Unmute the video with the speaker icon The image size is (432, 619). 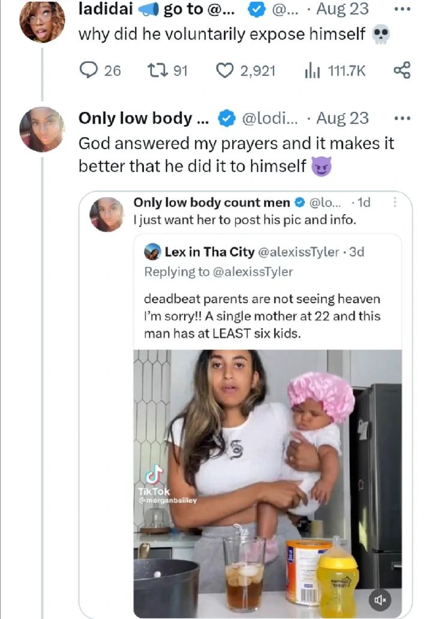(x=379, y=599)
